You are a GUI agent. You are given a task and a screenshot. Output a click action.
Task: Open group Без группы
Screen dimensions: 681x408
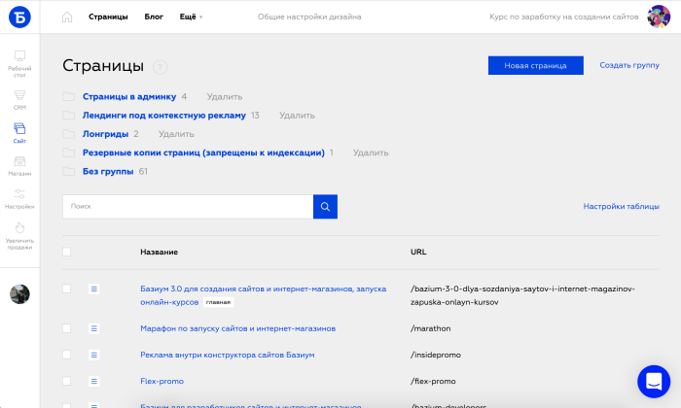coord(108,171)
